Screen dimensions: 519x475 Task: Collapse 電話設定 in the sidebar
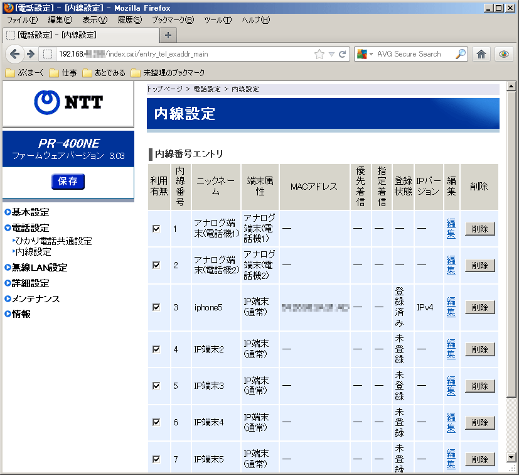pyautogui.click(x=27, y=228)
